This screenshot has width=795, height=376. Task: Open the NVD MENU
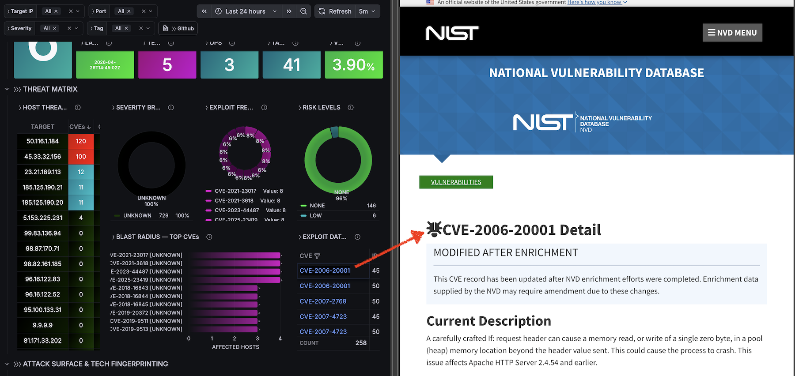[732, 33]
